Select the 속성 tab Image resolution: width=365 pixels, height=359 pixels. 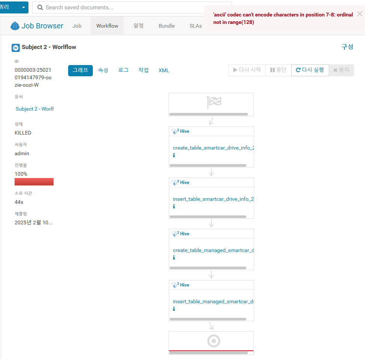click(103, 70)
